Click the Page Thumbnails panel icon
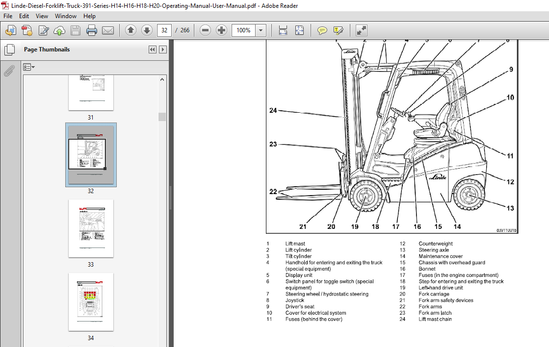Screen dimensions: 549x347 tap(9, 50)
